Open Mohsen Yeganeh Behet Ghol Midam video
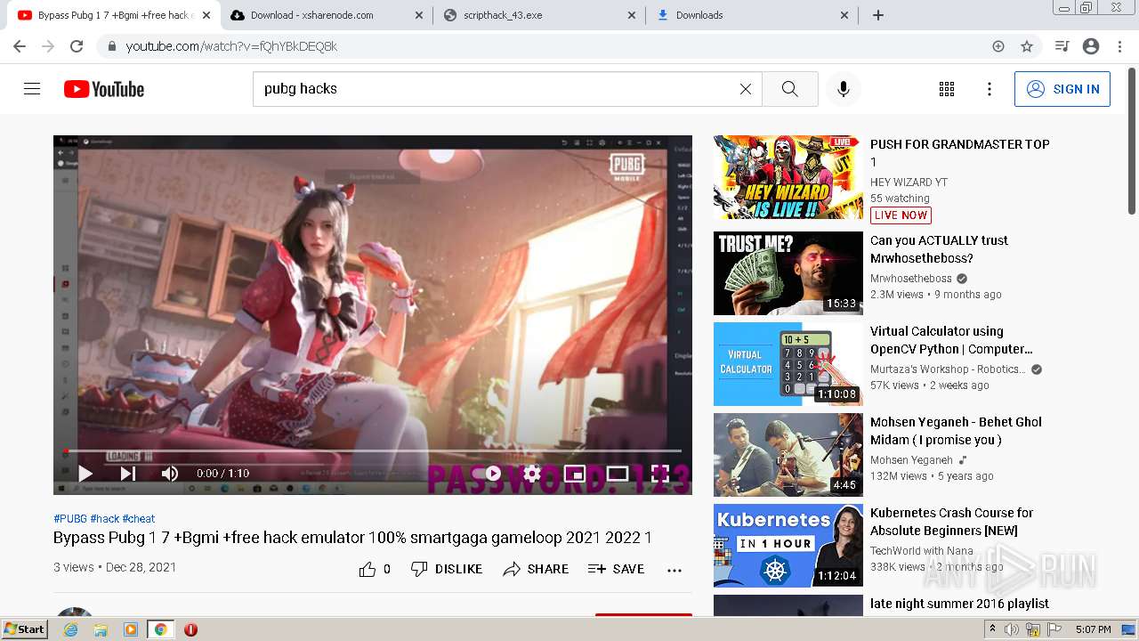The width and height of the screenshot is (1139, 641). (956, 431)
